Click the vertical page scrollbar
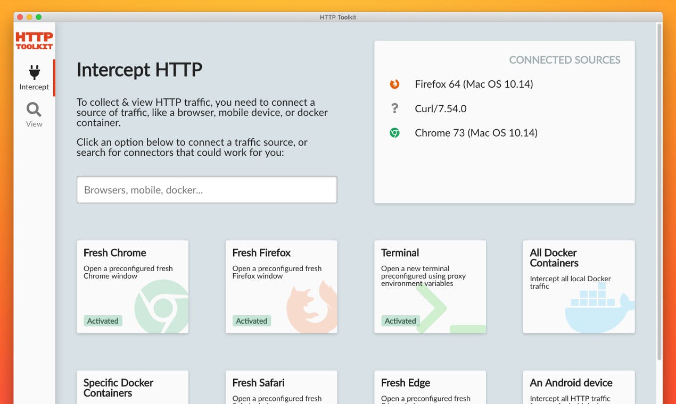Image resolution: width=676 pixels, height=404 pixels. pos(659,191)
